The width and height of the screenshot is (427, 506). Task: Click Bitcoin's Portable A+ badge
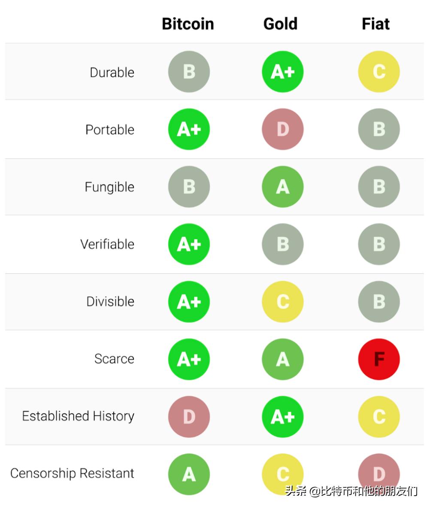point(189,129)
